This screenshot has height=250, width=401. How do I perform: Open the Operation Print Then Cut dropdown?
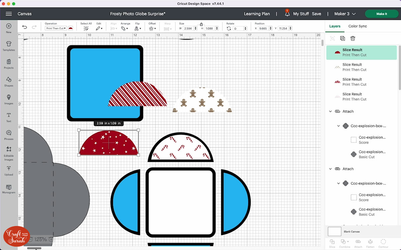click(56, 28)
